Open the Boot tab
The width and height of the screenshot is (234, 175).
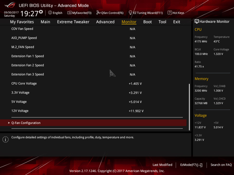pyautogui.click(x=147, y=22)
